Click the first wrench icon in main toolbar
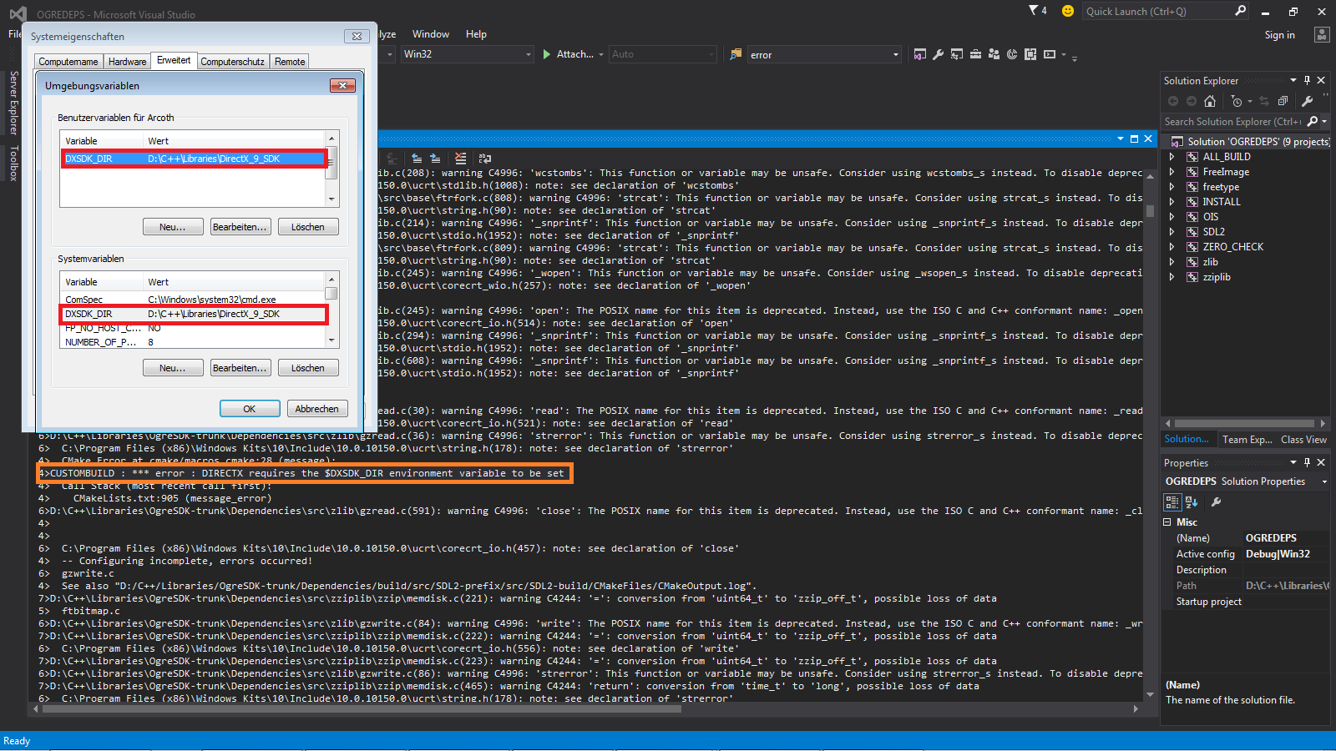Viewport: 1336px width, 751px height. pos(939,54)
